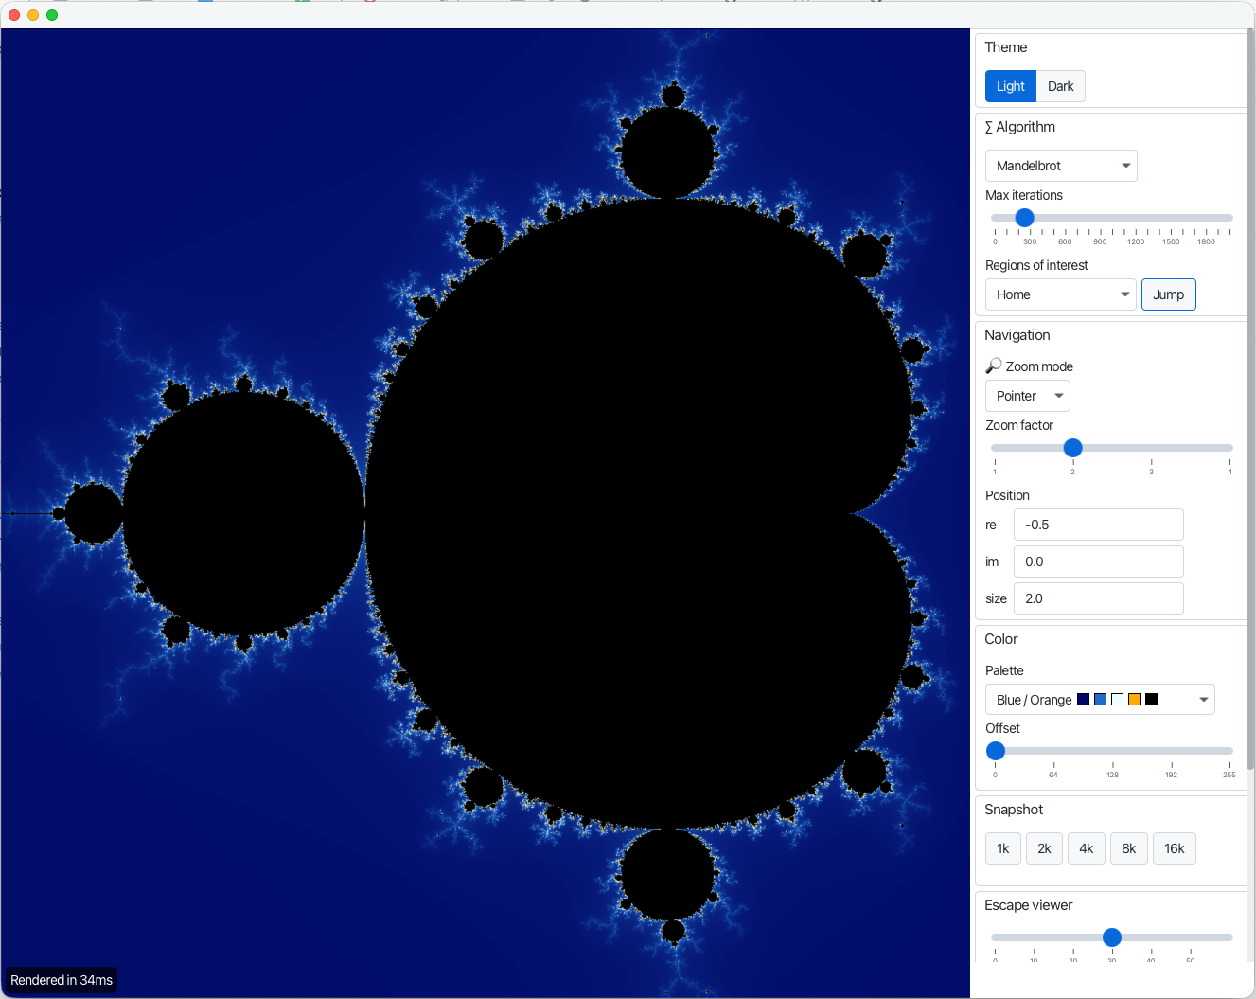Take a 4k snapshot
Image resolution: width=1256 pixels, height=999 pixels.
coord(1086,848)
